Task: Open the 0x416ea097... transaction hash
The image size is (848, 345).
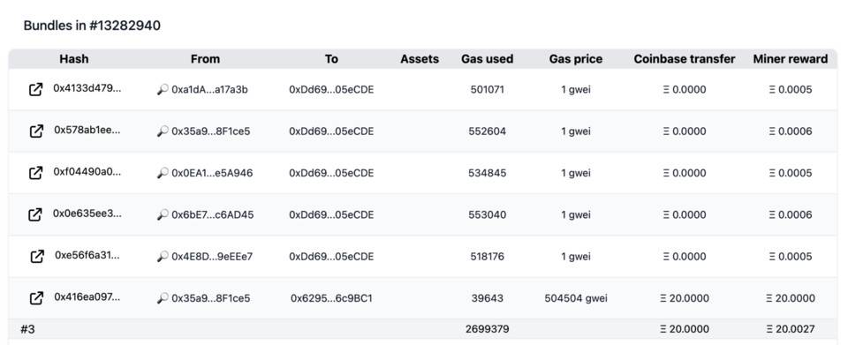Action: (87, 297)
